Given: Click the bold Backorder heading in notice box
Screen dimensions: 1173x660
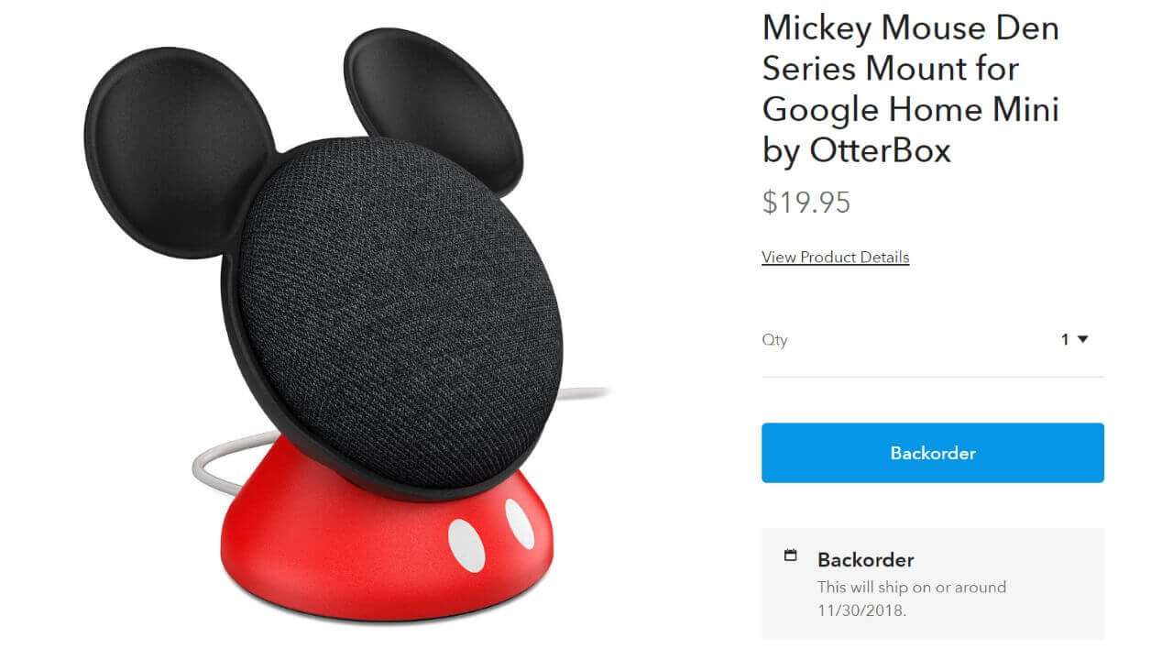Looking at the screenshot, I should coord(865,559).
